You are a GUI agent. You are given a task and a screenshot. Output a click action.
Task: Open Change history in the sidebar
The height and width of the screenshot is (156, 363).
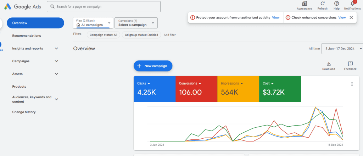pos(24,112)
